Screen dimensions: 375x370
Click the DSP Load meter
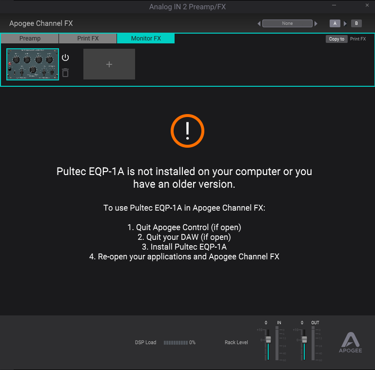tap(176, 343)
